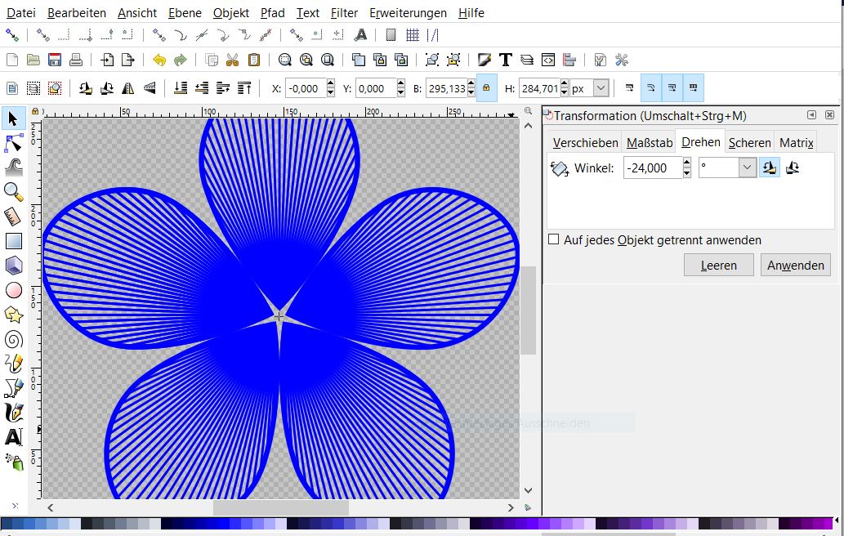Choose the ellipse tool in toolbox
Image resolution: width=844 pixels, height=536 pixels.
click(x=13, y=290)
